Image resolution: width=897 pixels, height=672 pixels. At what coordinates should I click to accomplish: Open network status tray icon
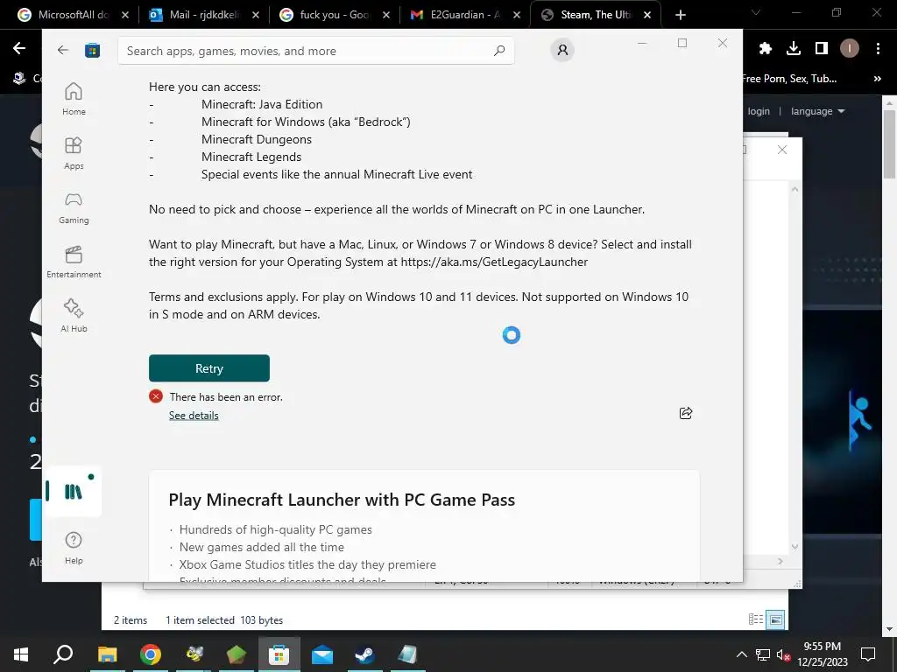click(763, 654)
